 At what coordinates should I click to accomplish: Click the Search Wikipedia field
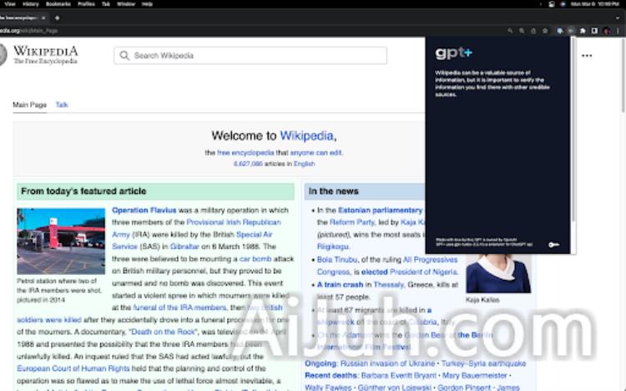[250, 56]
